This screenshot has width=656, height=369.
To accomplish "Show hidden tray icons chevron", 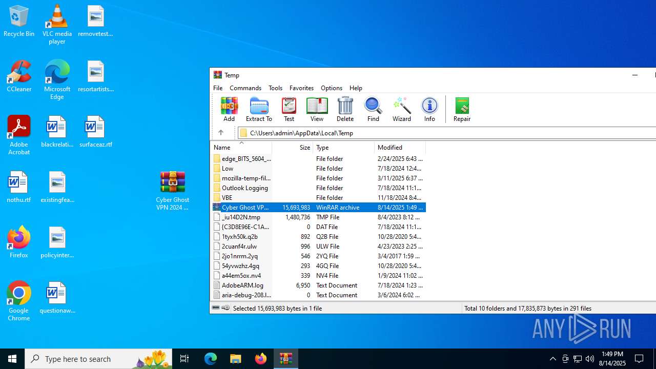I will point(552,359).
